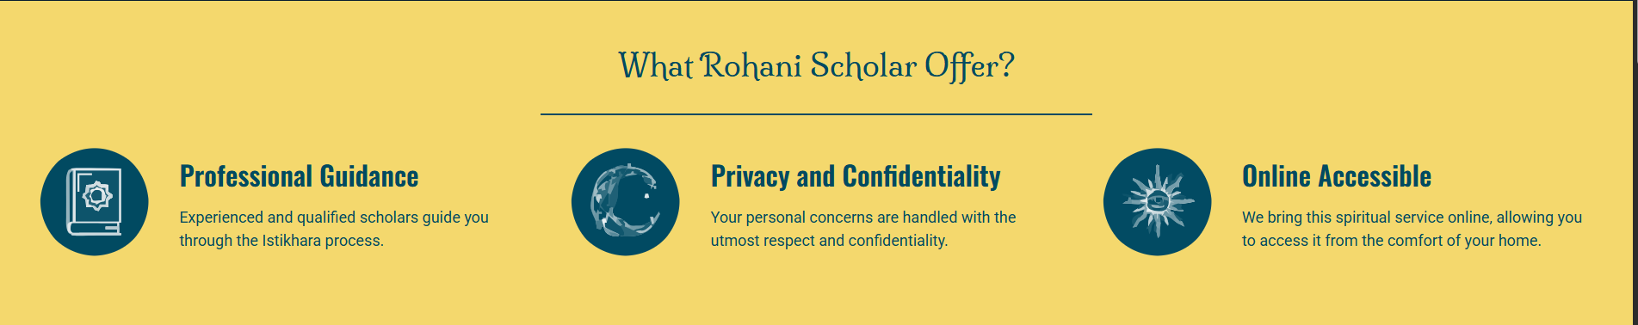The image size is (1638, 325).
Task: Click the 'We bring this spiritual service' line
Action: coord(1412,218)
